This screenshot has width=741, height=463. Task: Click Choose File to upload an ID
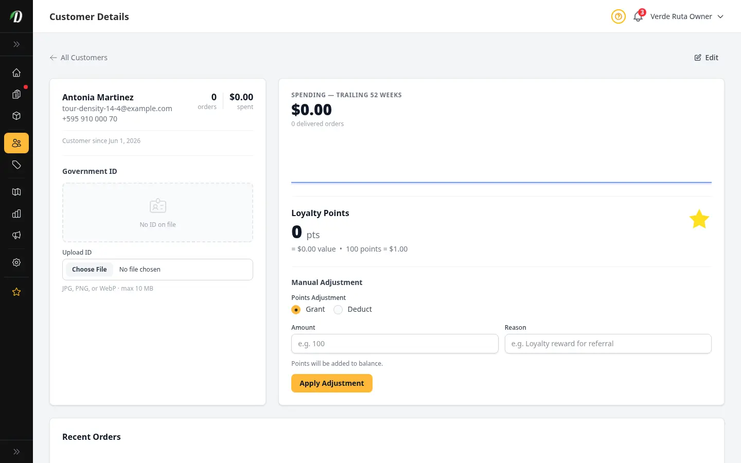click(x=90, y=270)
